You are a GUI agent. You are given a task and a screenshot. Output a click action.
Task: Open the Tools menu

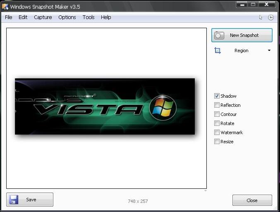click(89, 17)
